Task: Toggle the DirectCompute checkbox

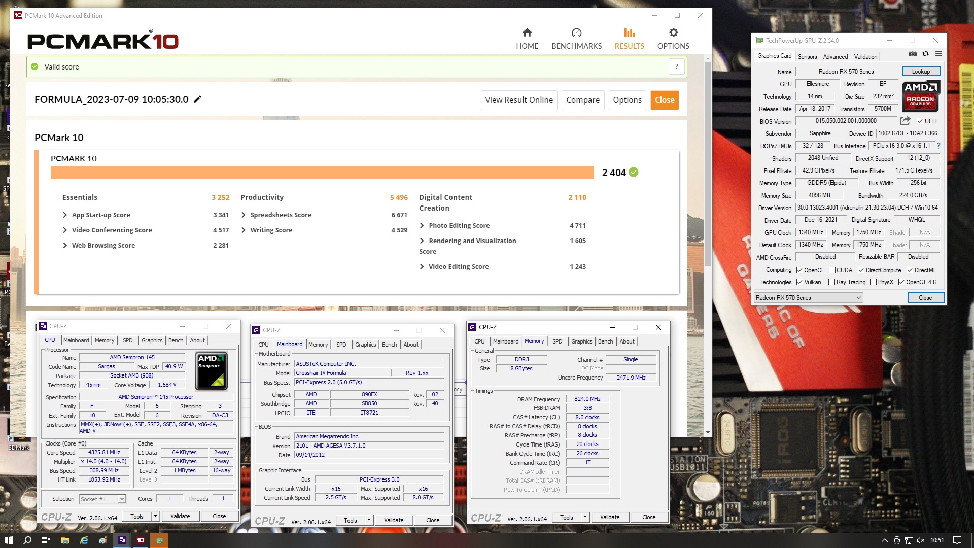Action: [861, 270]
